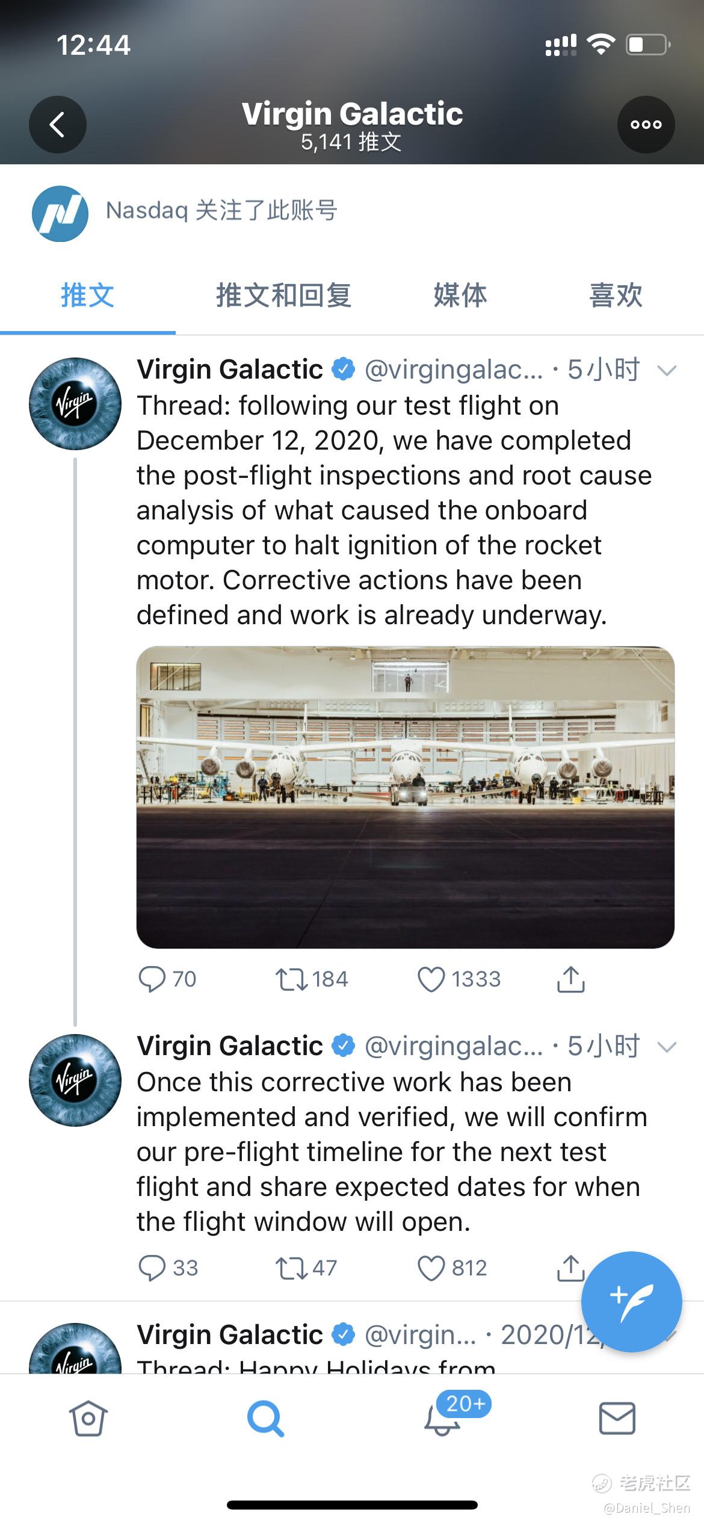Viewport: 704px width, 1524px height.
Task: Retweet the tweet with 184 retweets
Action: (x=291, y=979)
